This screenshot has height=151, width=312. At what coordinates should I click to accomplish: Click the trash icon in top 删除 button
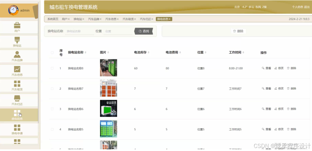click(234, 31)
